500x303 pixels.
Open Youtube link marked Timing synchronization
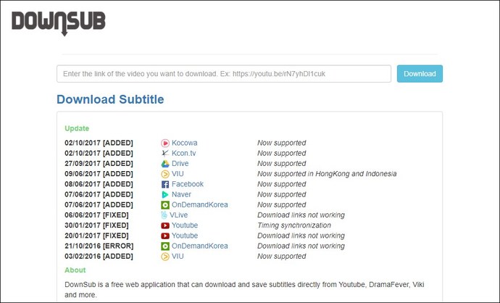coord(185,225)
